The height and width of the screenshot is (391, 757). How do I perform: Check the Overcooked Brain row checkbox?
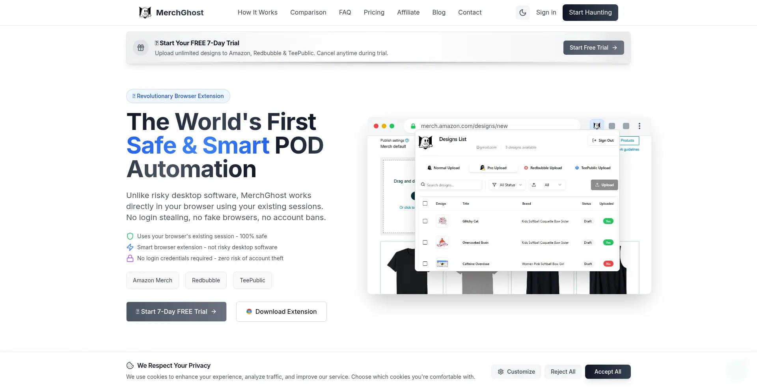pyautogui.click(x=425, y=243)
